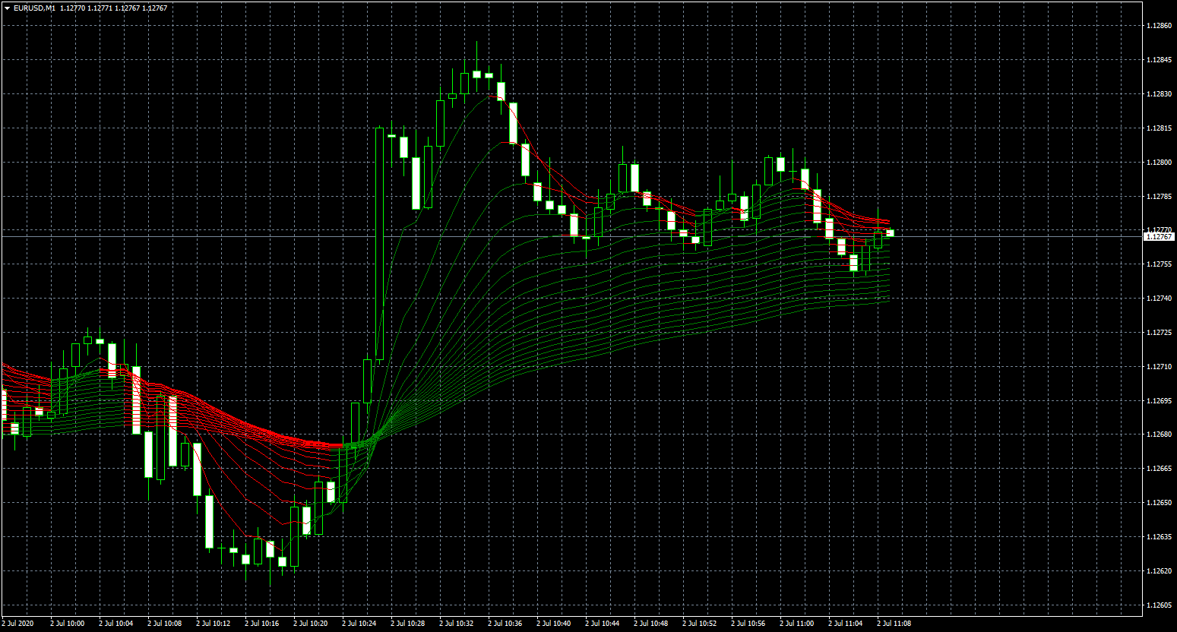Click the 1.12755 price scale label
This screenshot has width=1177, height=632.
(1158, 264)
